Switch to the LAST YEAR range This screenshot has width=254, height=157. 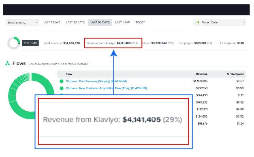point(122,22)
